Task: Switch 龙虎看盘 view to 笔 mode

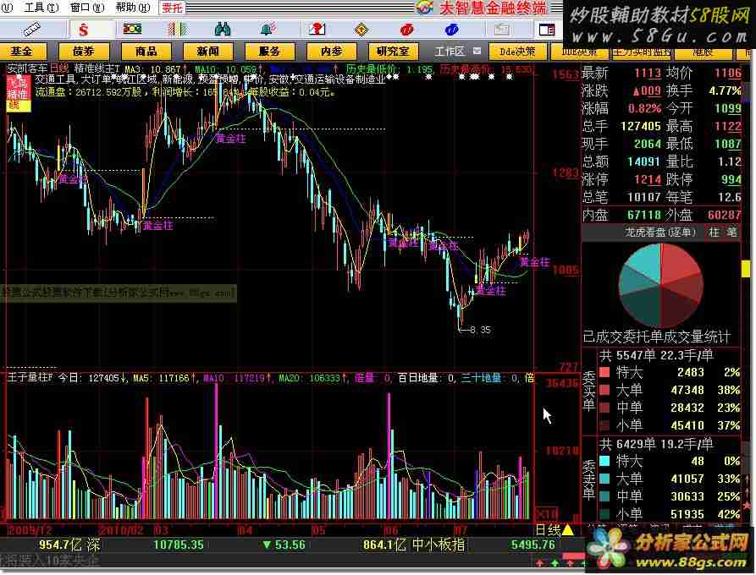Action: (x=732, y=233)
